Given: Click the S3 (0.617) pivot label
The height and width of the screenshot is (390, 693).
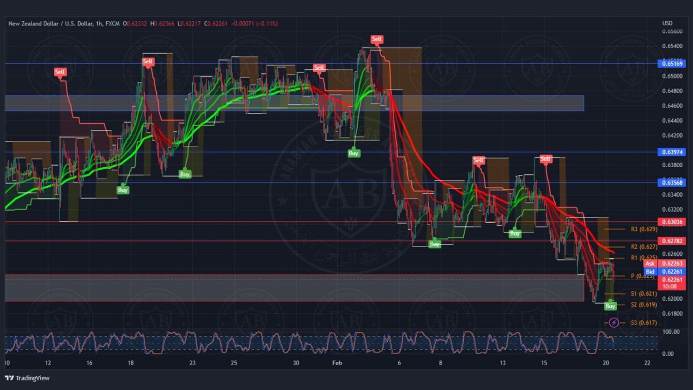Looking at the screenshot, I should point(644,323).
